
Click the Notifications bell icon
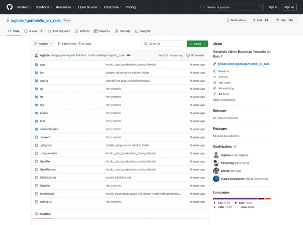pyautogui.click(x=228, y=20)
